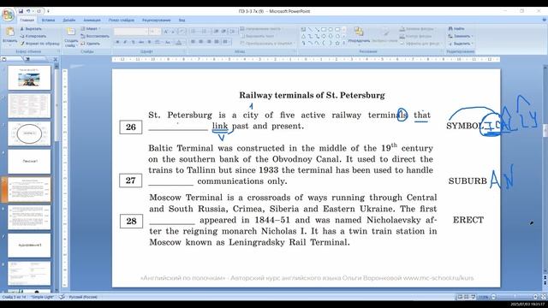The width and height of the screenshot is (548, 308).
Task: Toggle bulleted list
Action: [194, 32]
